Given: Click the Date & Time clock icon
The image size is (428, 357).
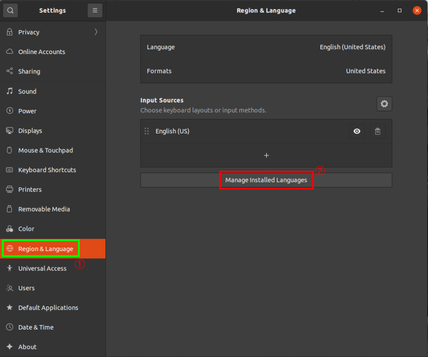Looking at the screenshot, I should [x=10, y=327].
